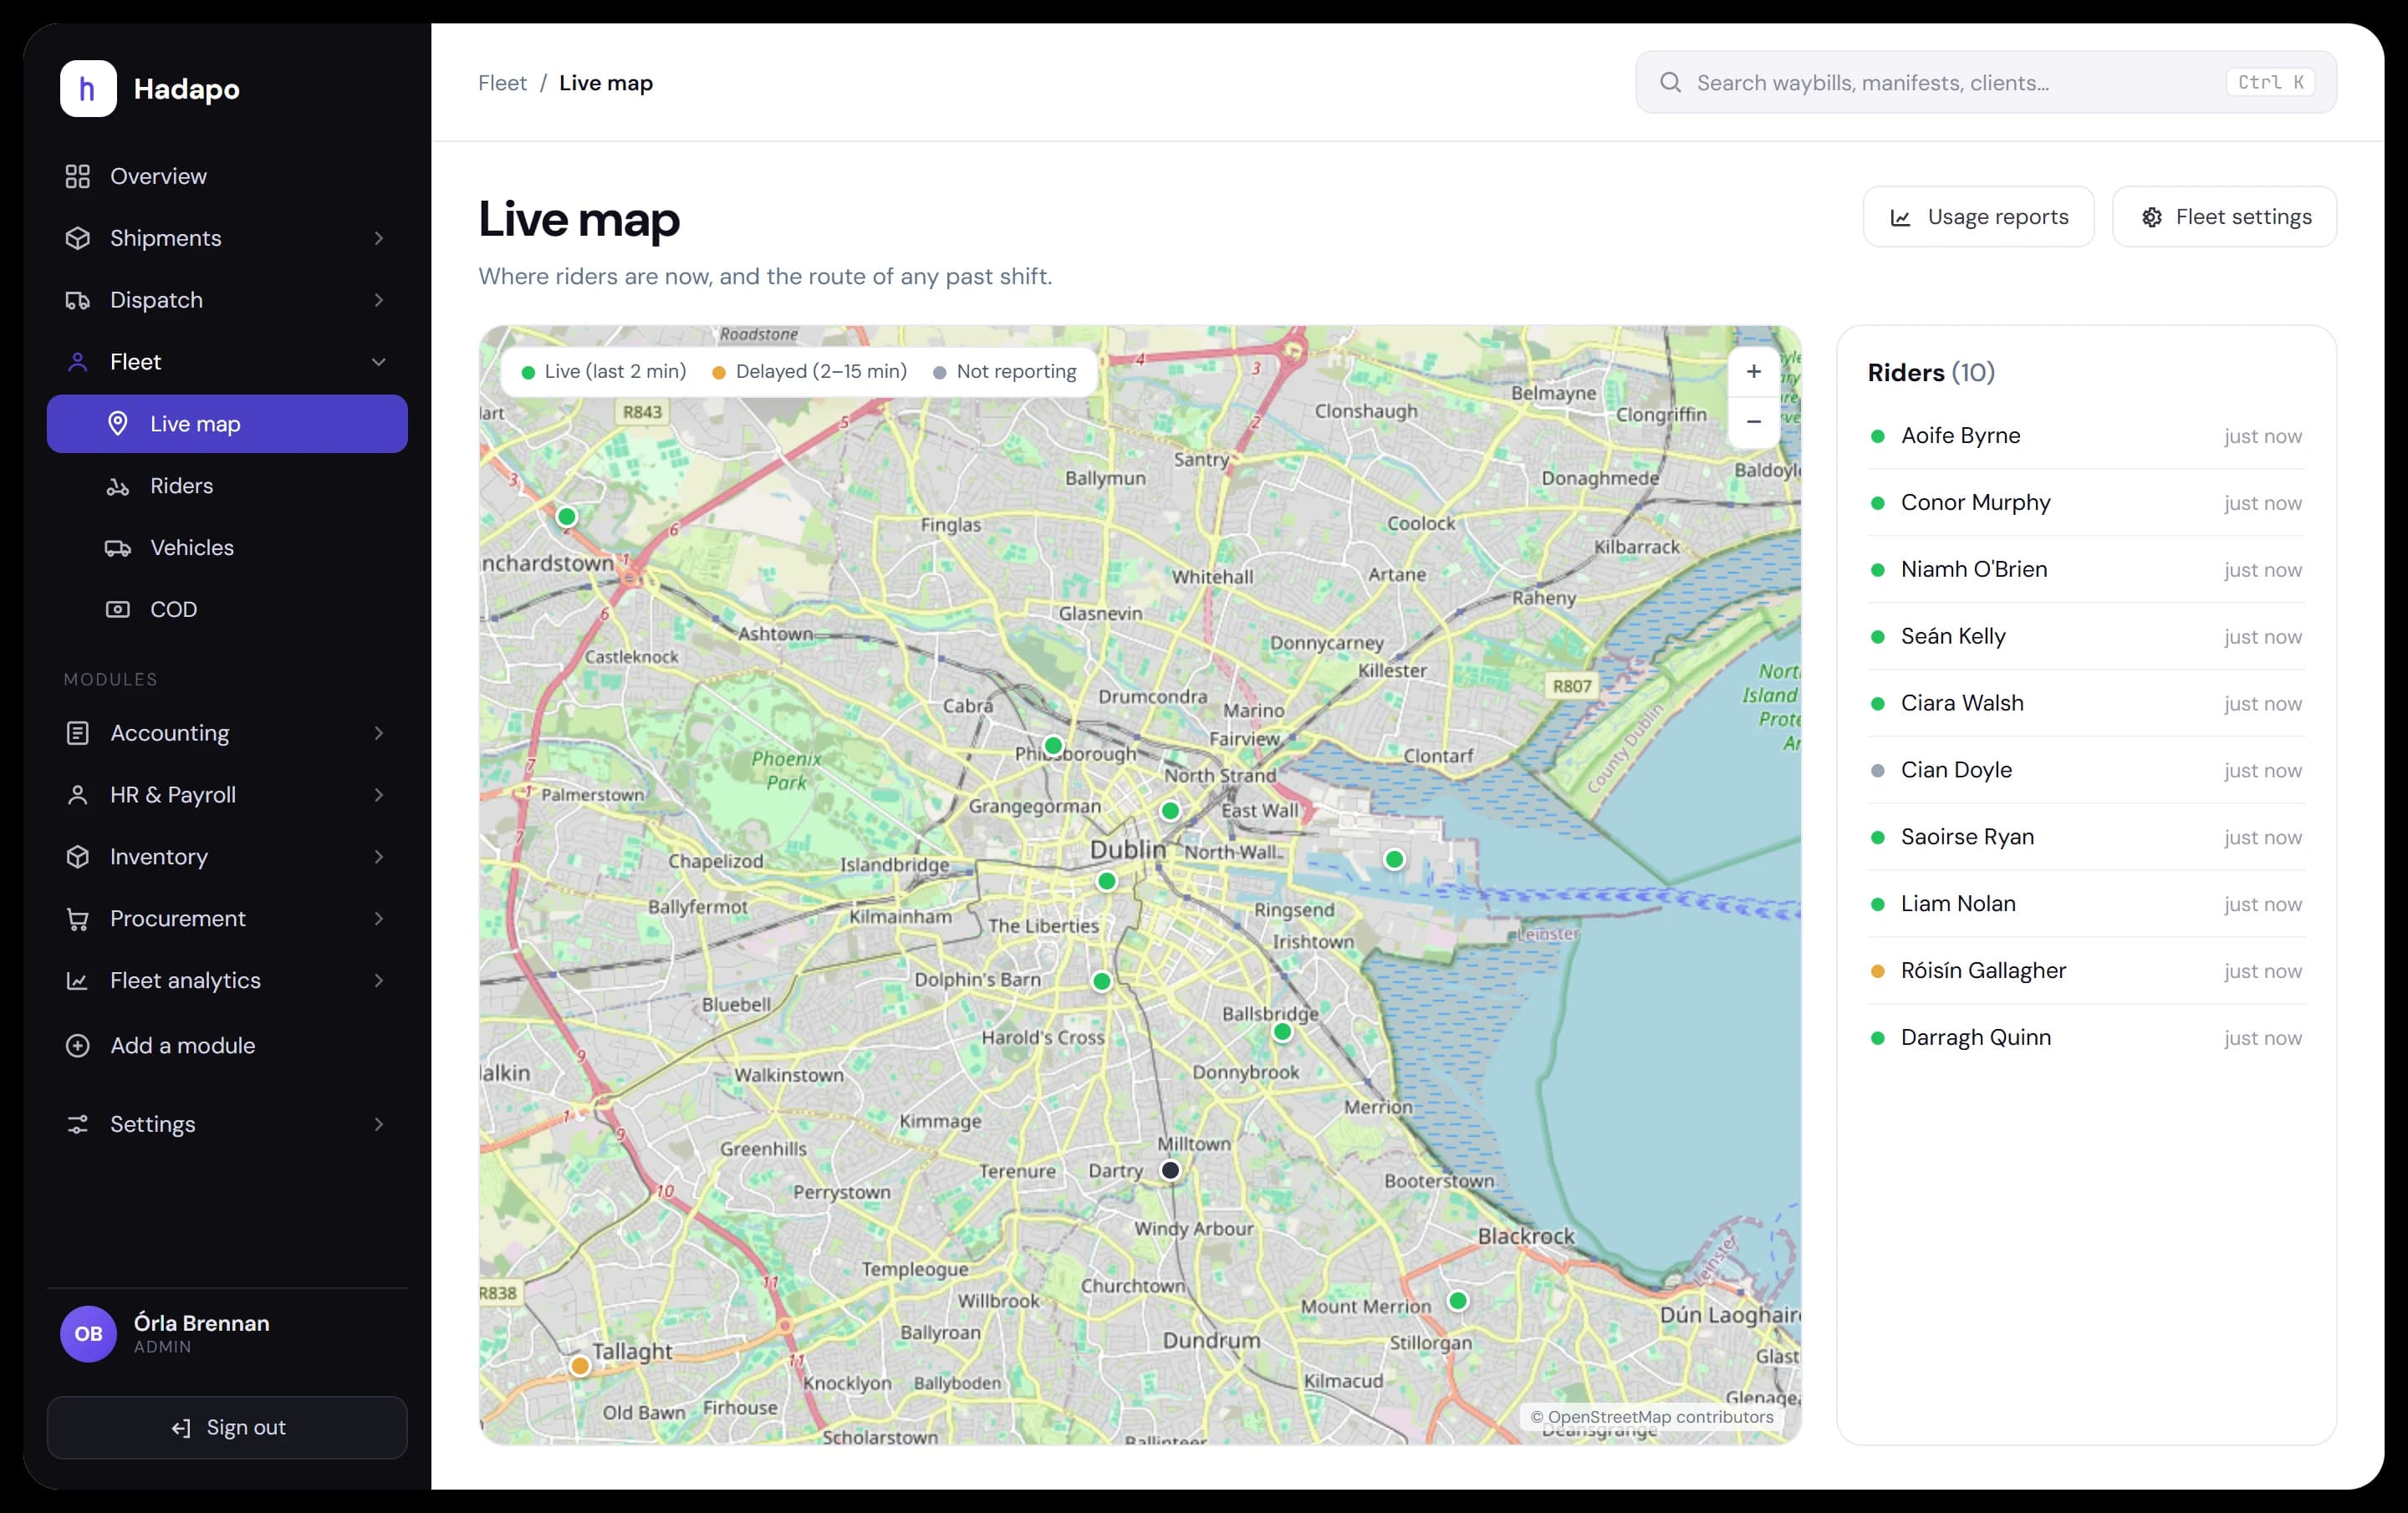This screenshot has width=2408, height=1513.
Task: Click the Dispatch truck icon
Action: pyautogui.click(x=77, y=300)
